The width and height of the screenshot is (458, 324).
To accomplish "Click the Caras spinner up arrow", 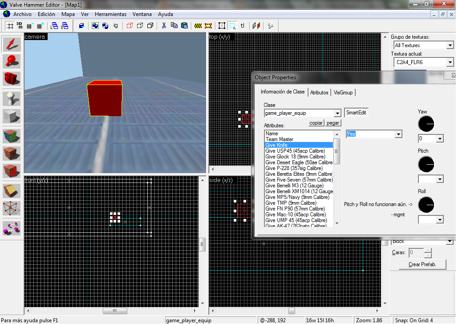I will (x=428, y=251).
